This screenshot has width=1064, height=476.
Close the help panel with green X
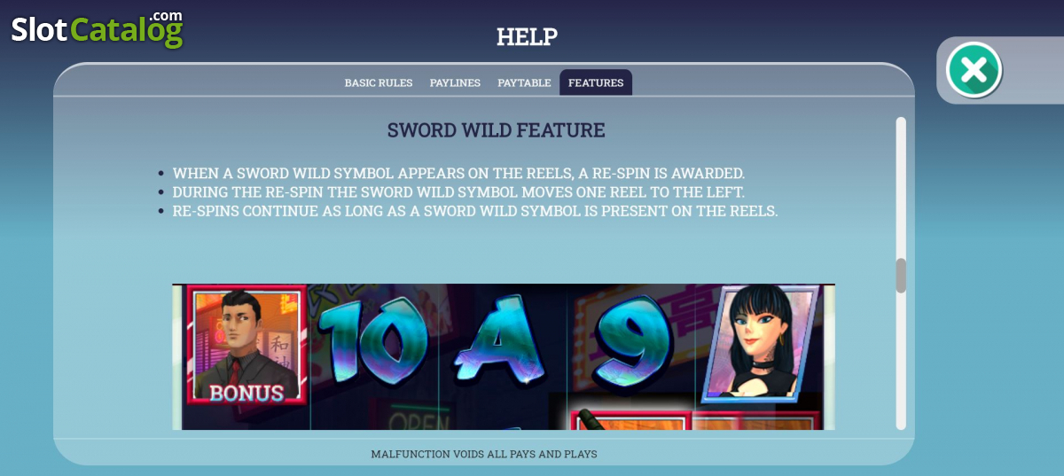click(x=974, y=69)
